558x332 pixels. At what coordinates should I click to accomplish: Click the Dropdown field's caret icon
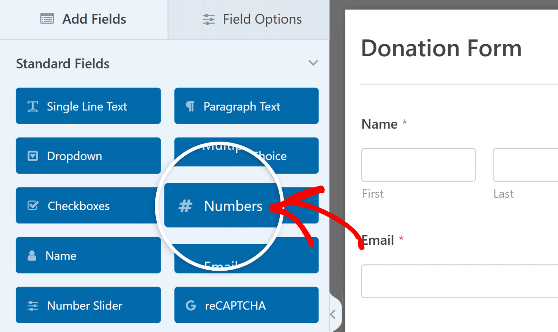click(33, 156)
